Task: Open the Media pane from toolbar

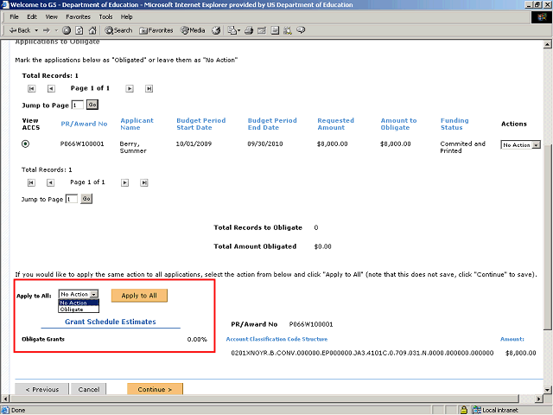Action: (193, 30)
